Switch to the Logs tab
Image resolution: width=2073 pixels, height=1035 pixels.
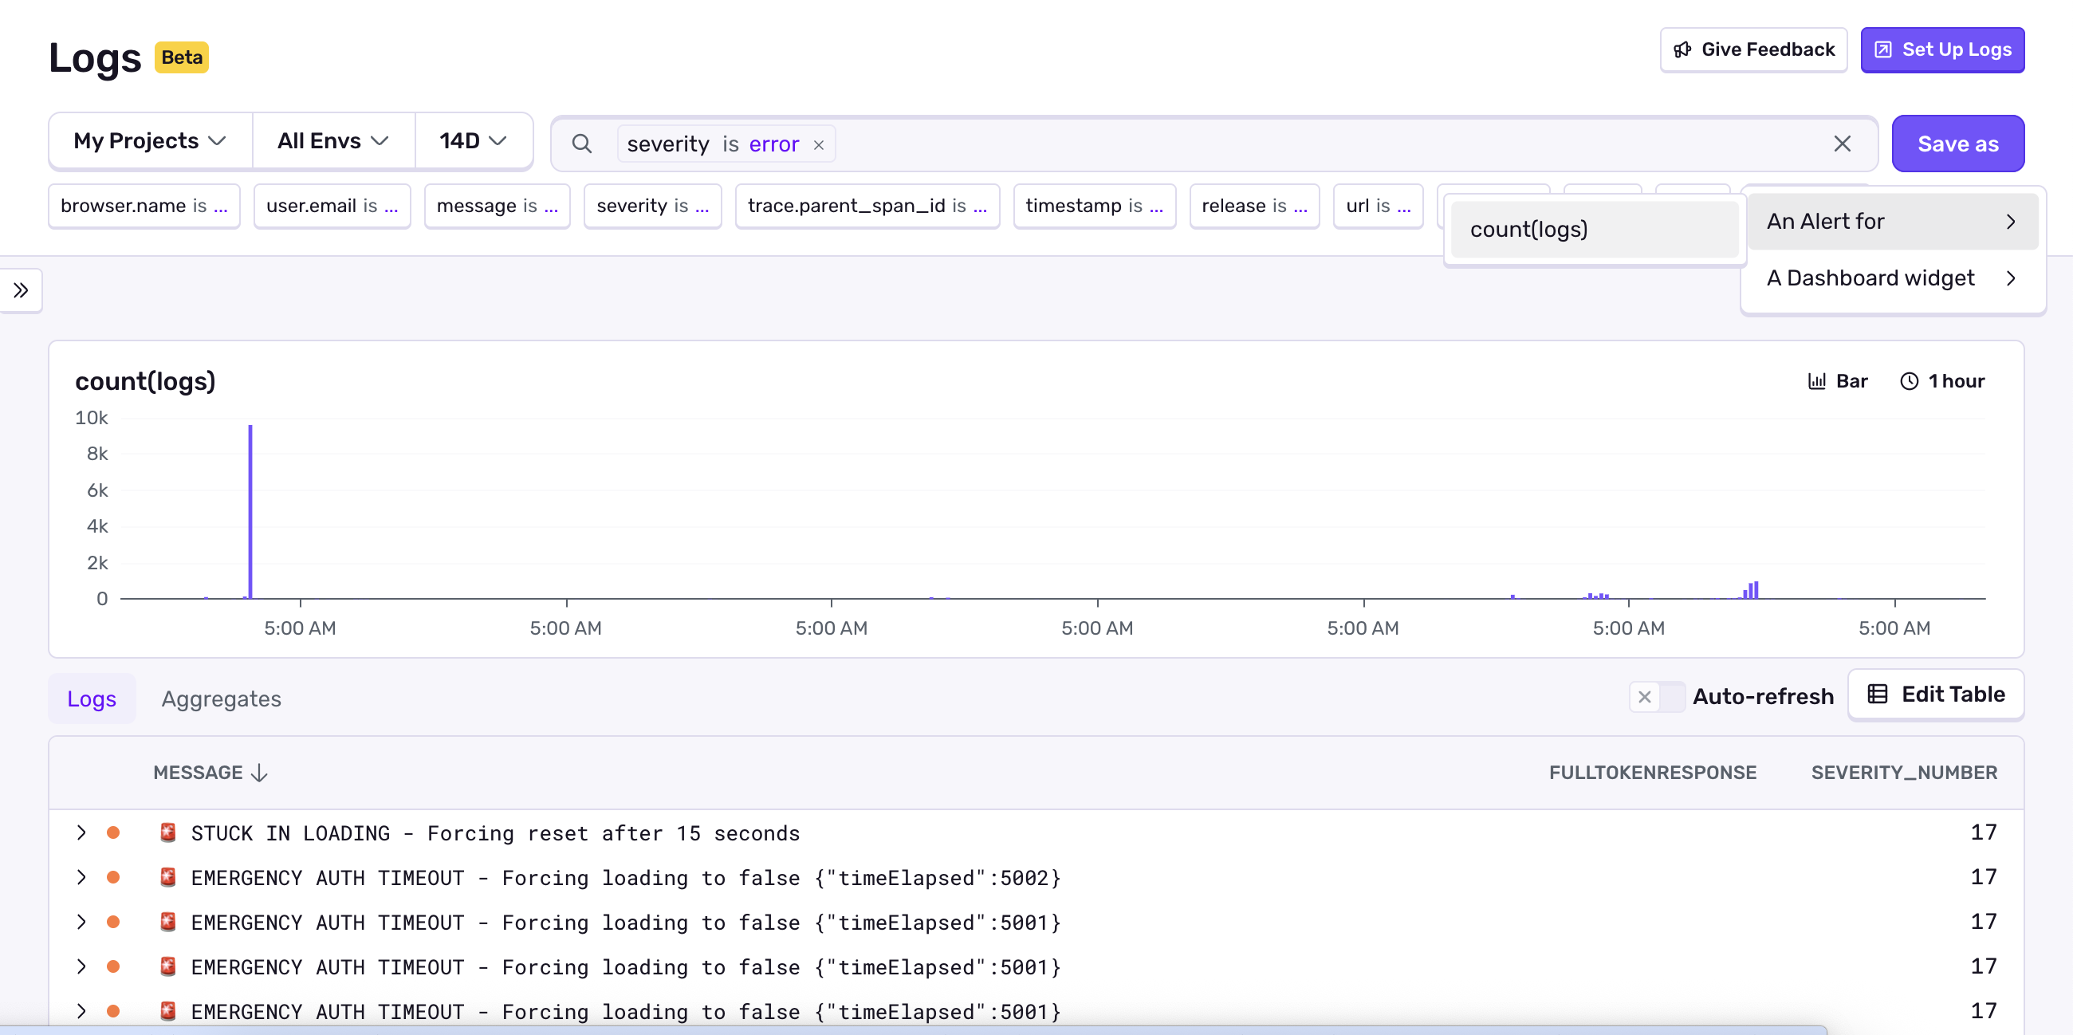92,699
